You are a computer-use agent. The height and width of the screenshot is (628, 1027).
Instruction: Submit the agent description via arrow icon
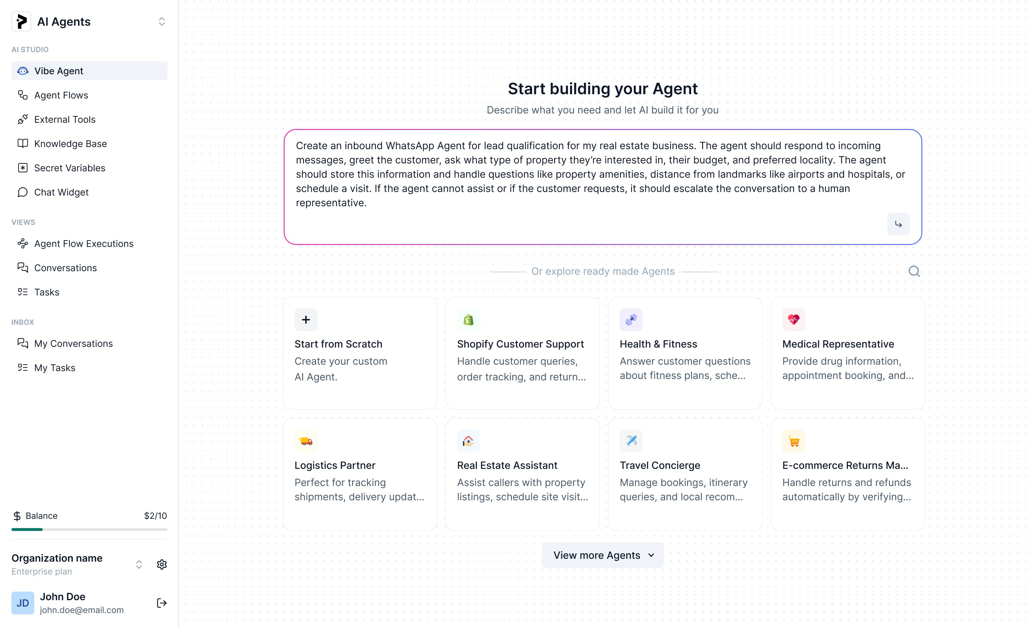click(x=899, y=224)
